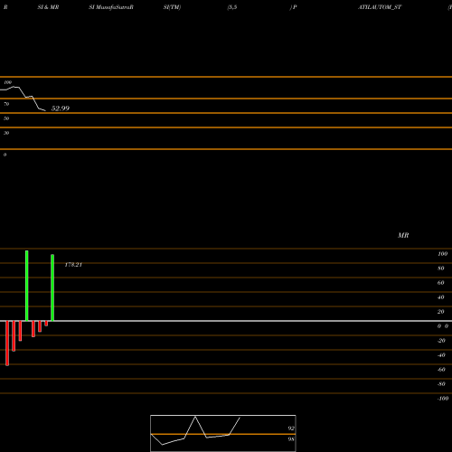Screen dimensions: 452x452
Task: Click the peak in the mini preview chart
Action: click(x=195, y=417)
